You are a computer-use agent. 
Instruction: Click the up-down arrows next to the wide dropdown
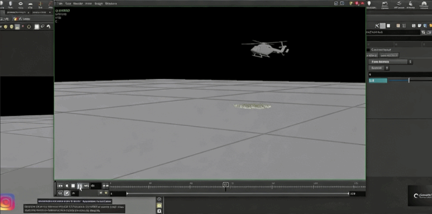(410, 62)
